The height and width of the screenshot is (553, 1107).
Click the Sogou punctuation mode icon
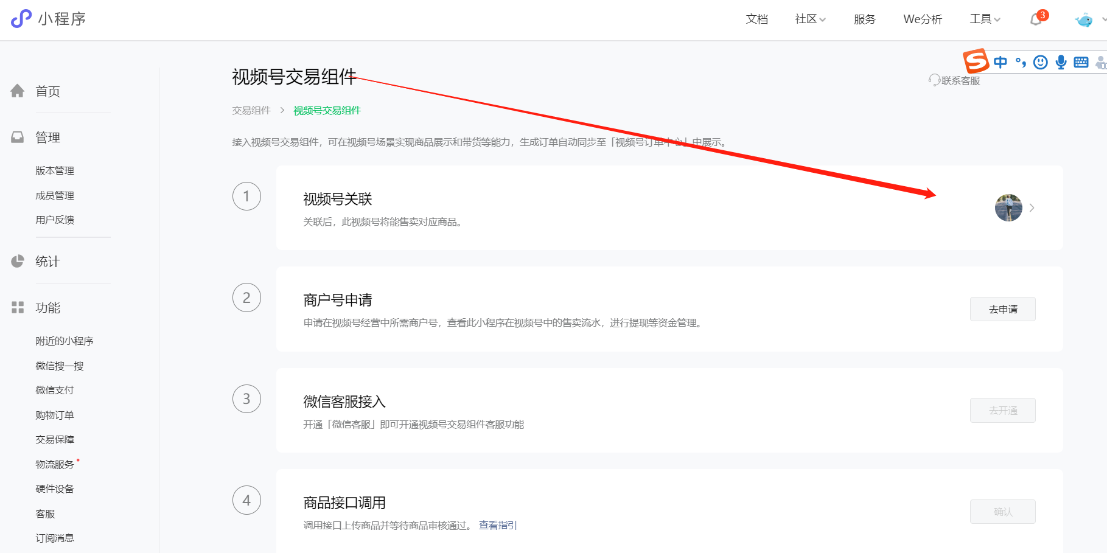1021,62
